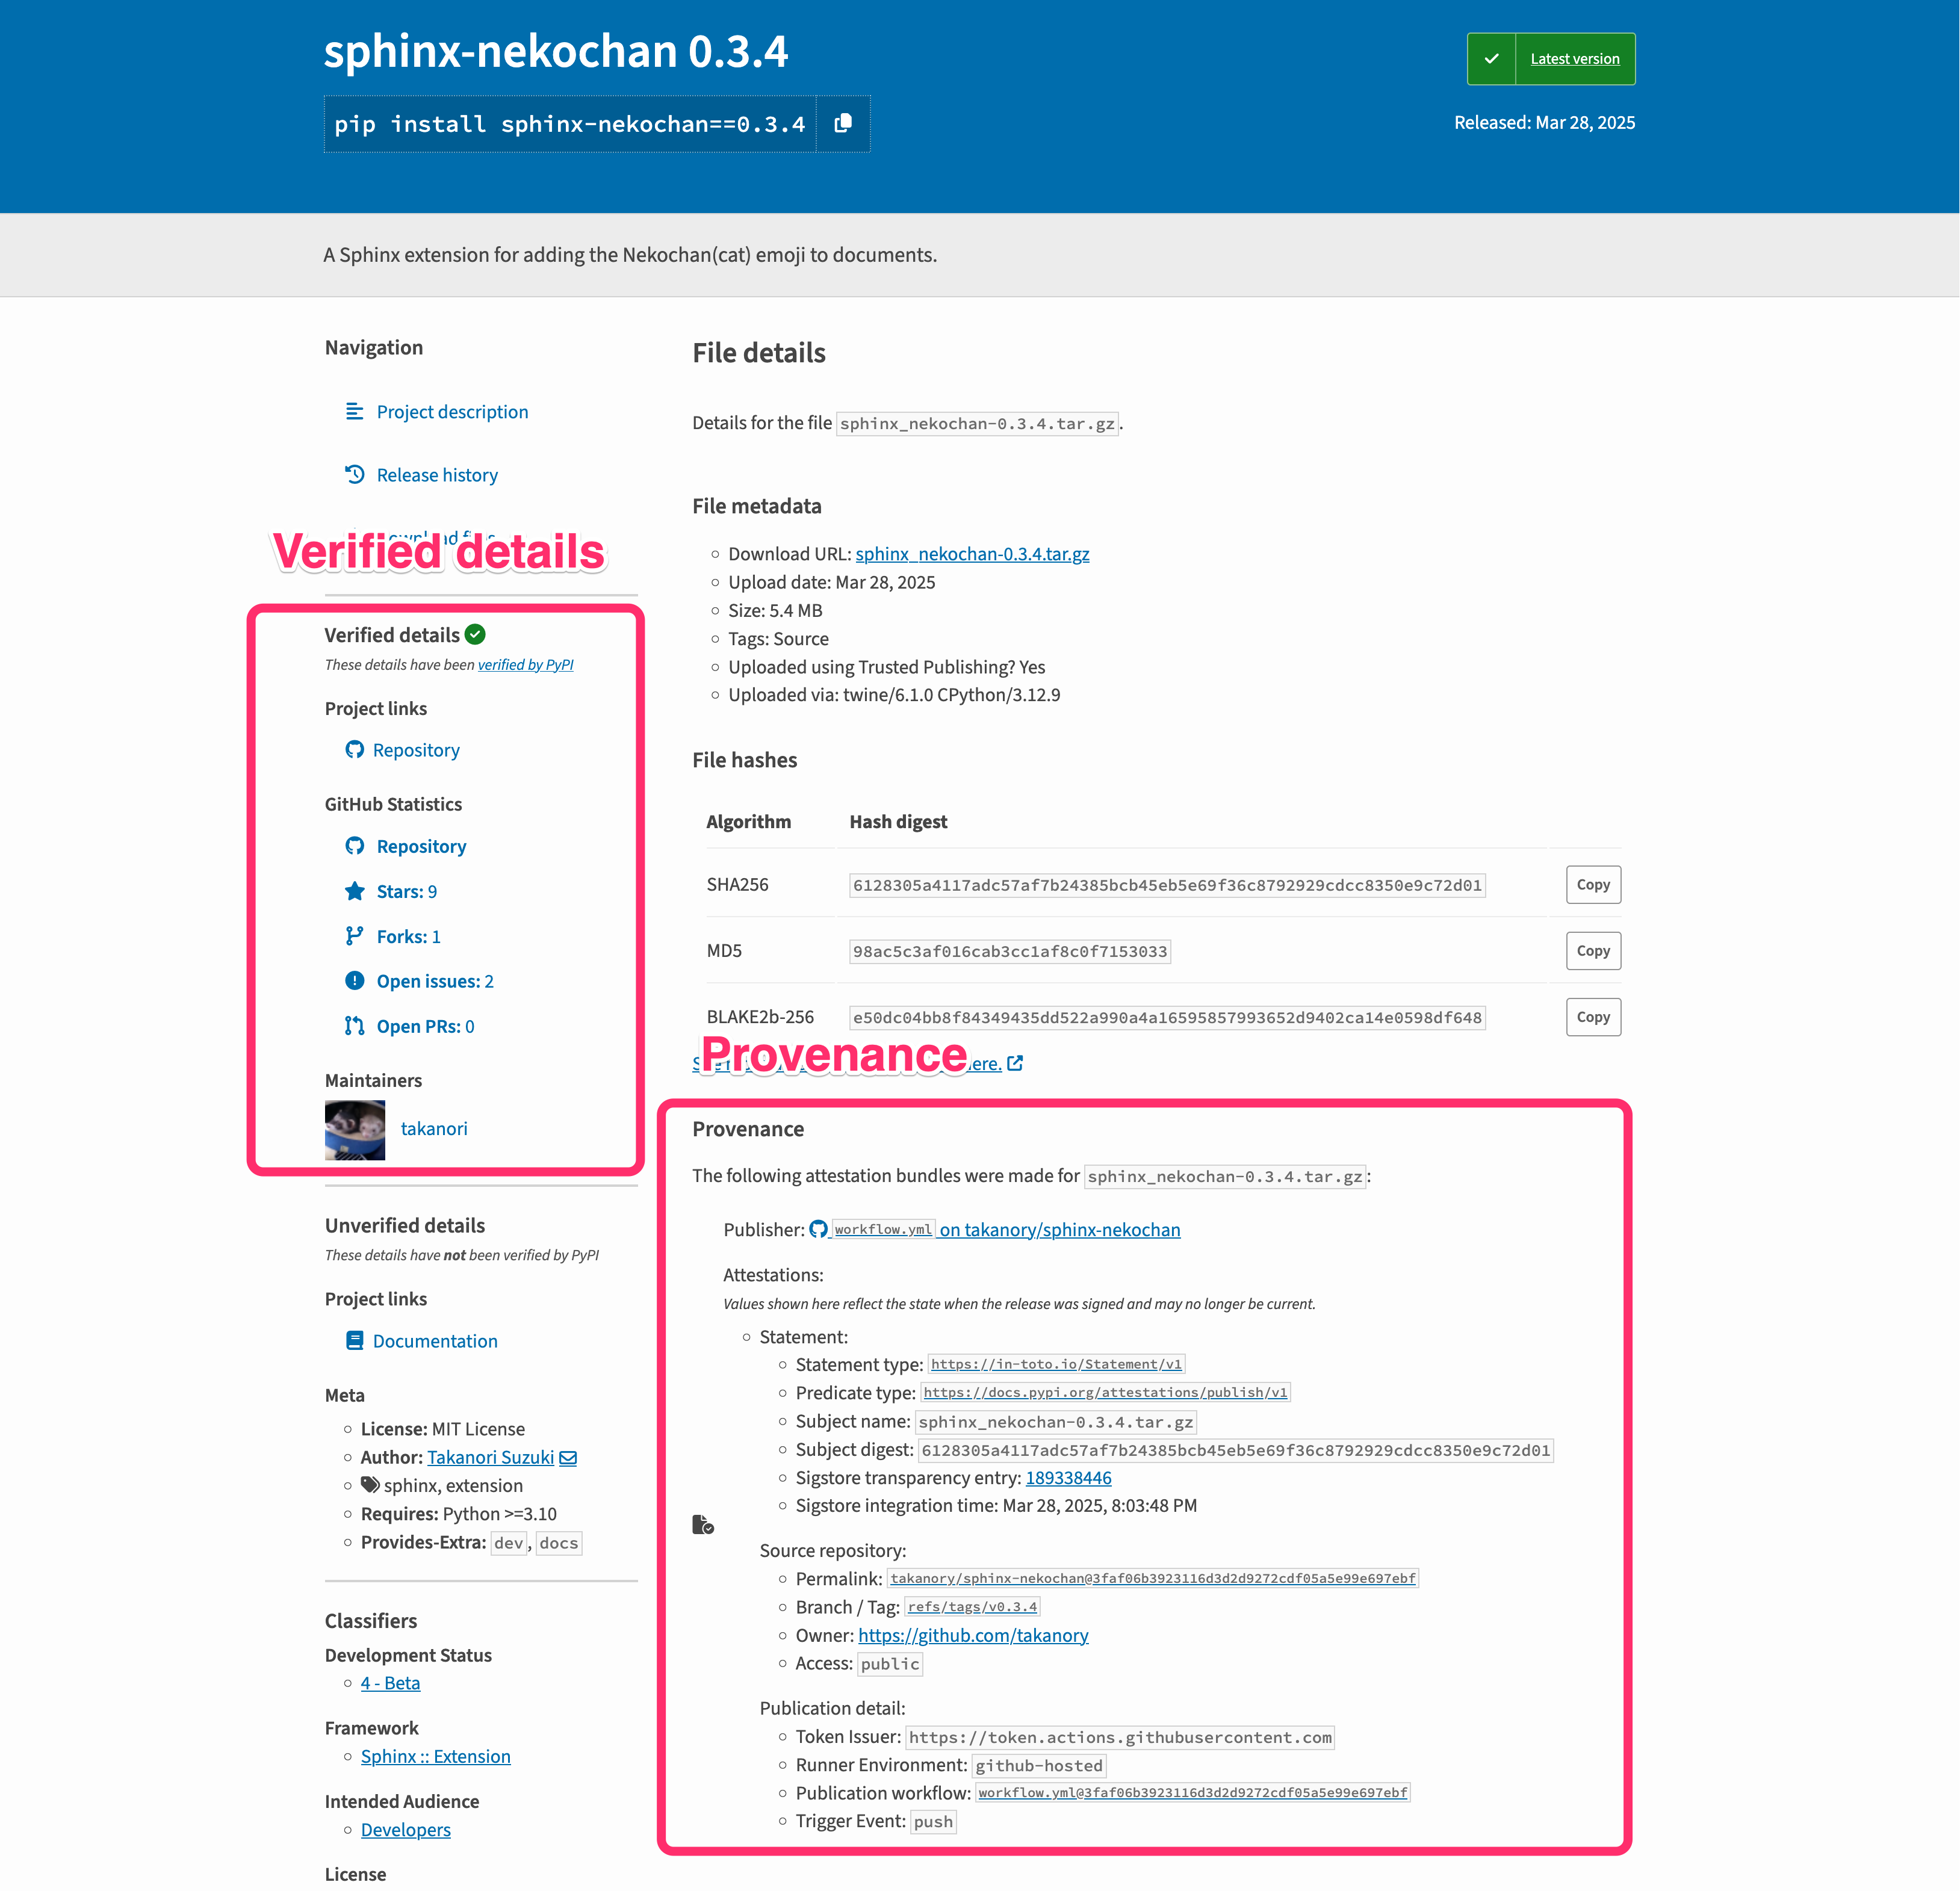
Task: Open the verified by PyPI link
Action: (525, 665)
